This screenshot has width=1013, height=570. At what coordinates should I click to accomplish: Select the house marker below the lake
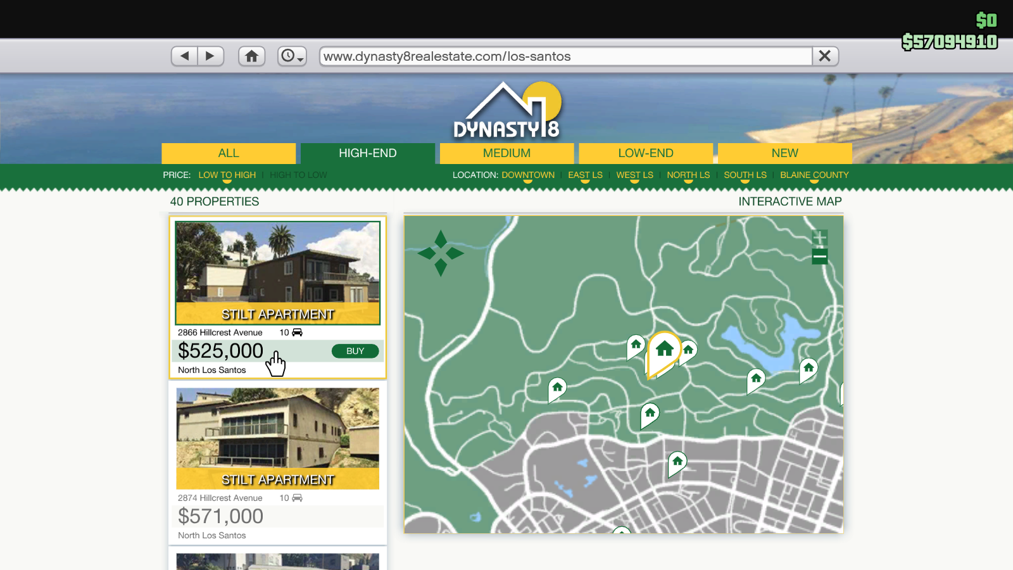tap(756, 380)
